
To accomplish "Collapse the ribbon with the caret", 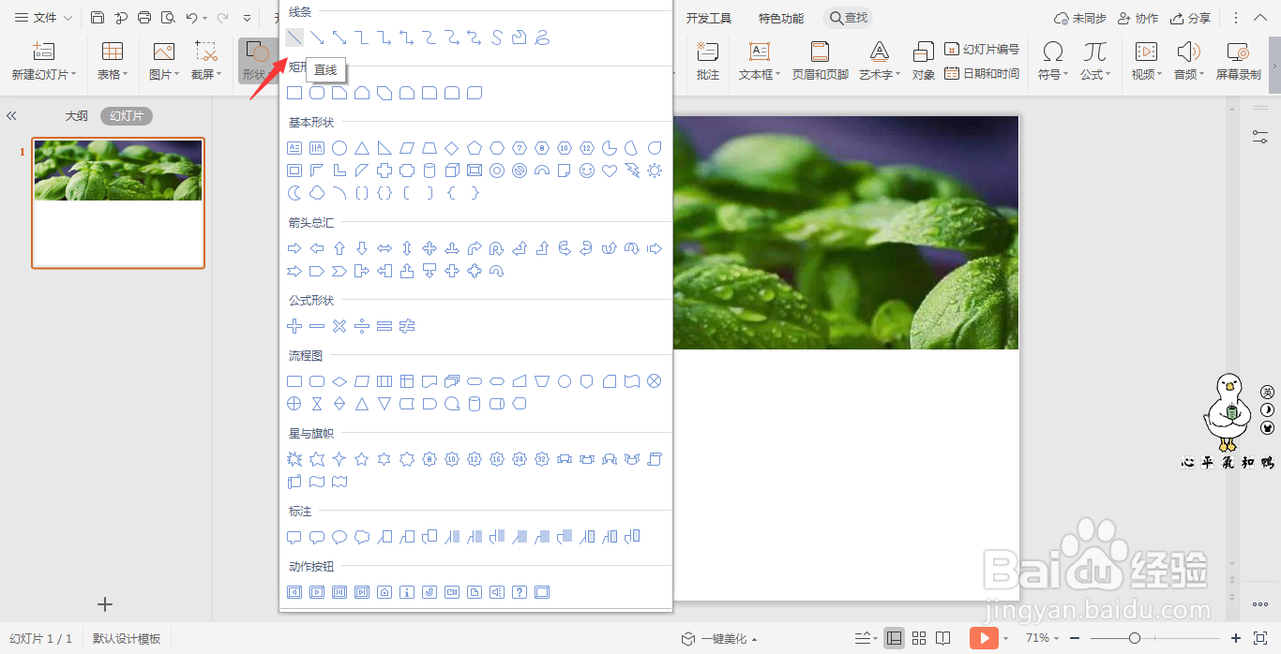I will click(x=1262, y=18).
